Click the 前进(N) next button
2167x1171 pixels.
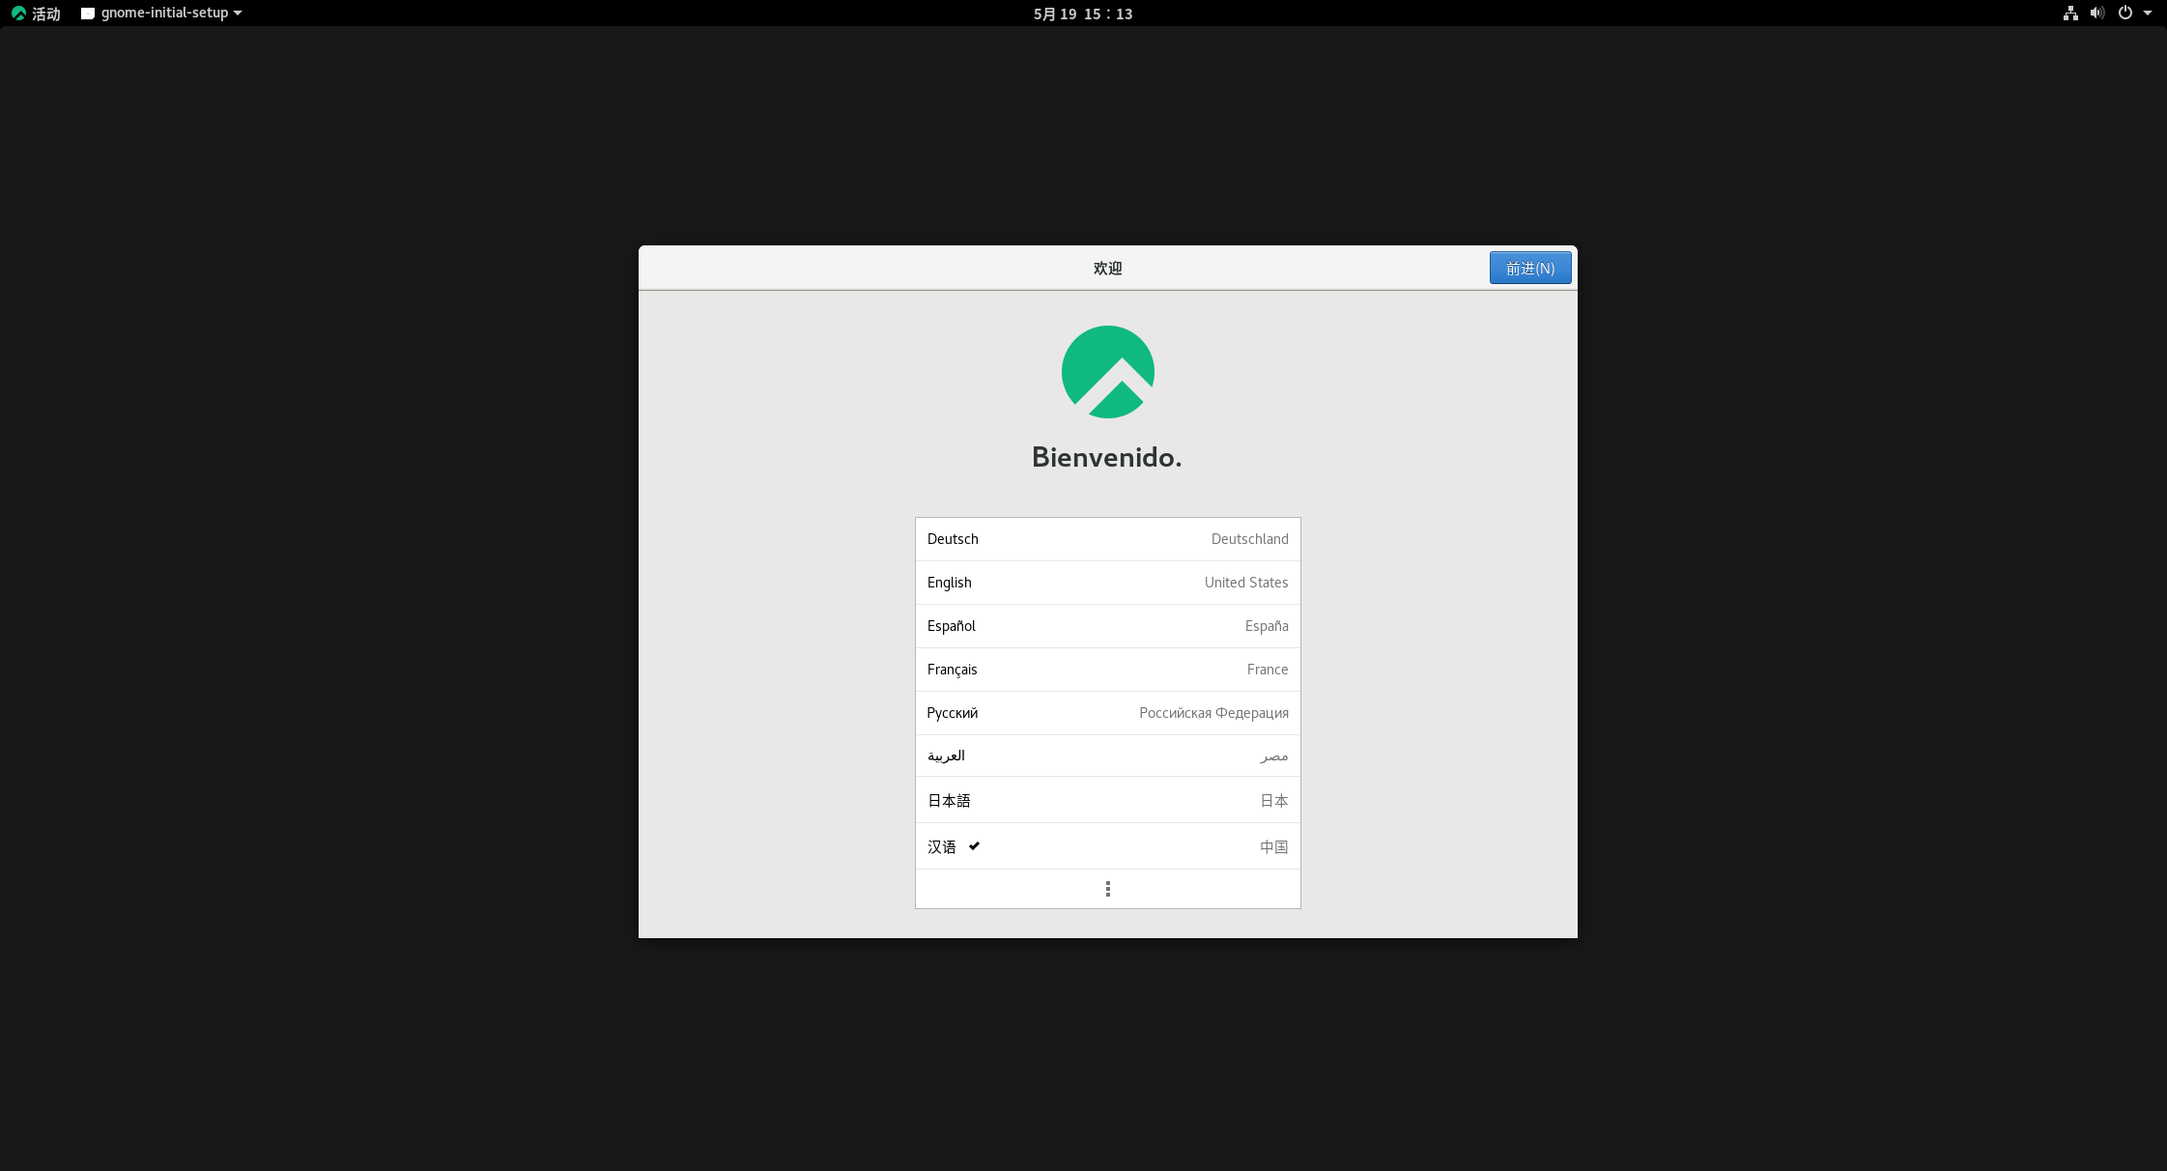coord(1530,268)
